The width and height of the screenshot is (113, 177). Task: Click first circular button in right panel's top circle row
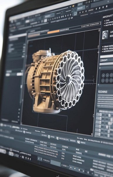[103, 76]
